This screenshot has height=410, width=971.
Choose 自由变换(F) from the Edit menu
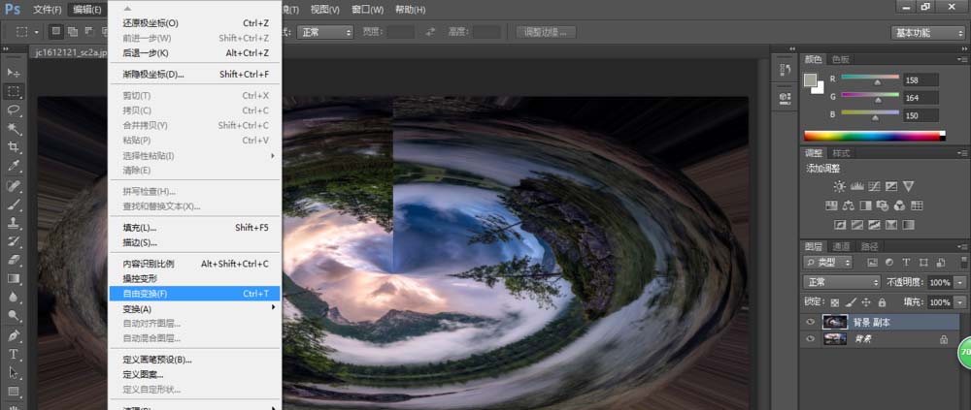194,294
